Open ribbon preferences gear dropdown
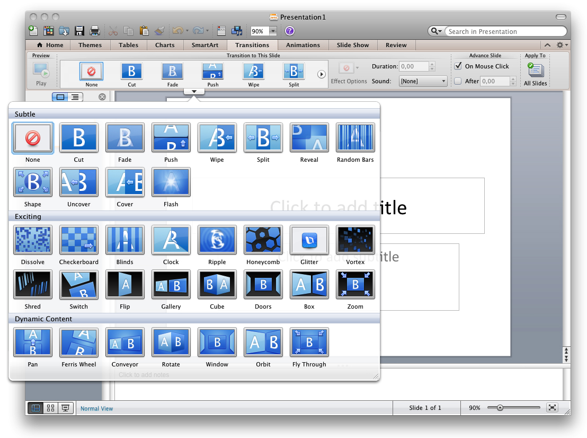 (x=562, y=45)
